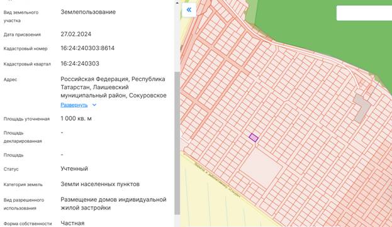The image size is (392, 227).
Task: Expand the address via chevron beside Развернуть
Action: point(94,105)
